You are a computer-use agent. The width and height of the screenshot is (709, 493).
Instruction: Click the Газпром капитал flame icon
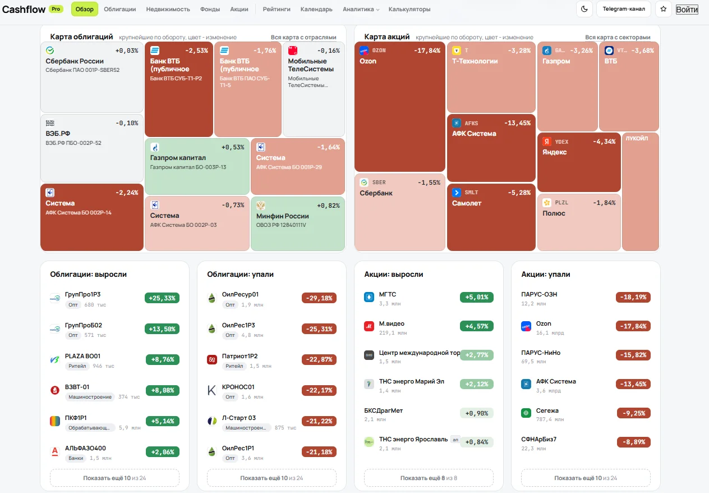click(154, 147)
